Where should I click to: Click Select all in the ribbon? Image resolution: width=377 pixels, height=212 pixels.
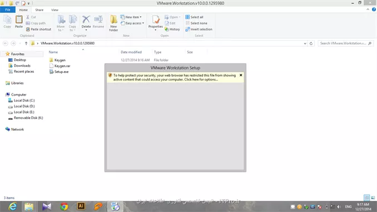click(194, 17)
